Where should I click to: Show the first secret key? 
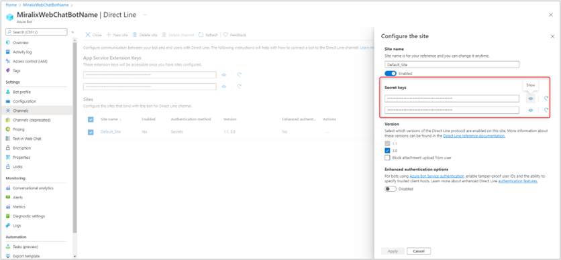point(531,99)
